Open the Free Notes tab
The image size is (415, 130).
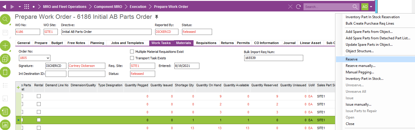tap(76, 43)
